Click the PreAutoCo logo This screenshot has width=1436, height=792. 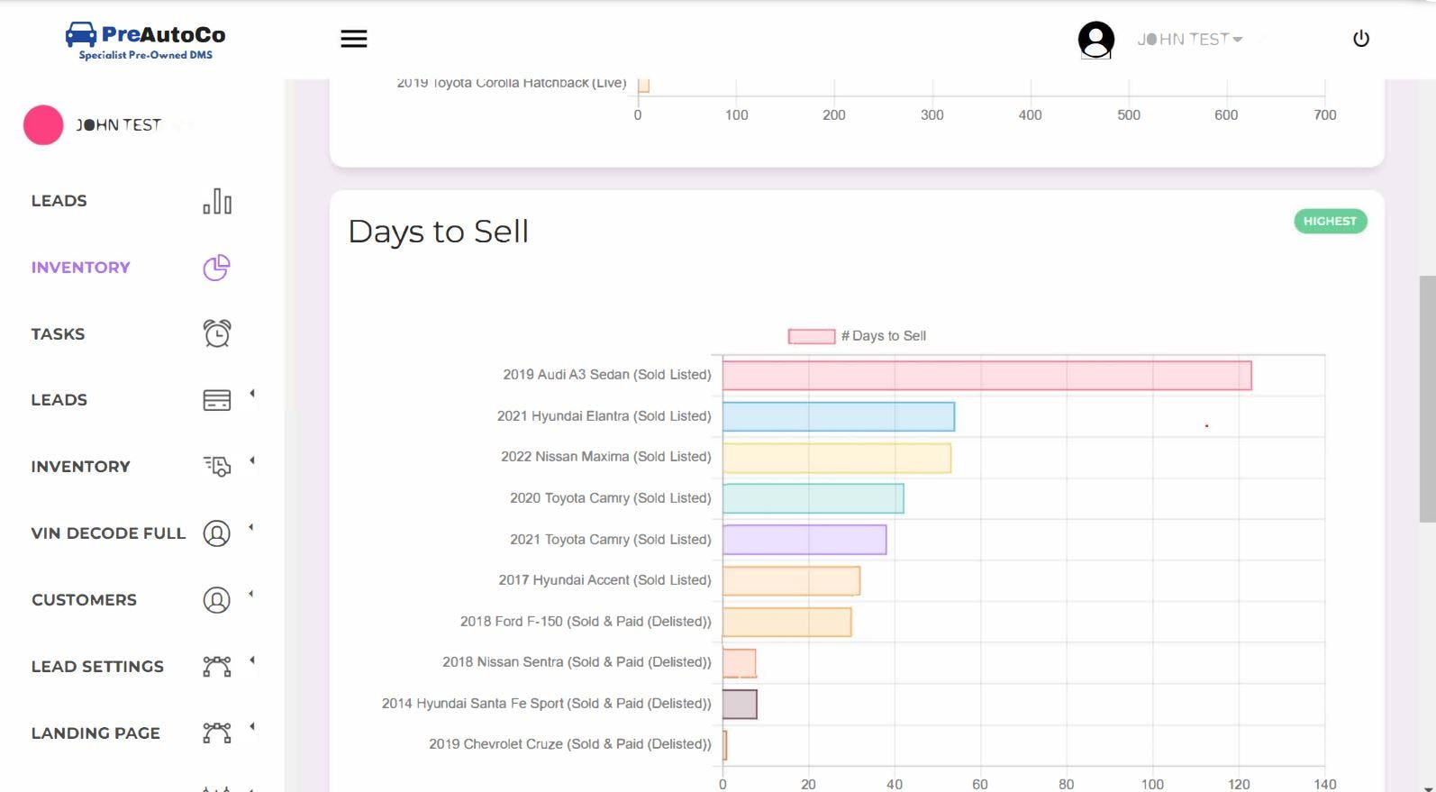coord(146,41)
